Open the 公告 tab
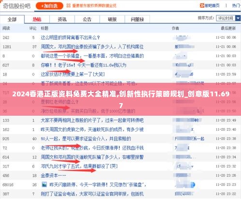The width and height of the screenshot is (241, 199). 87,19
